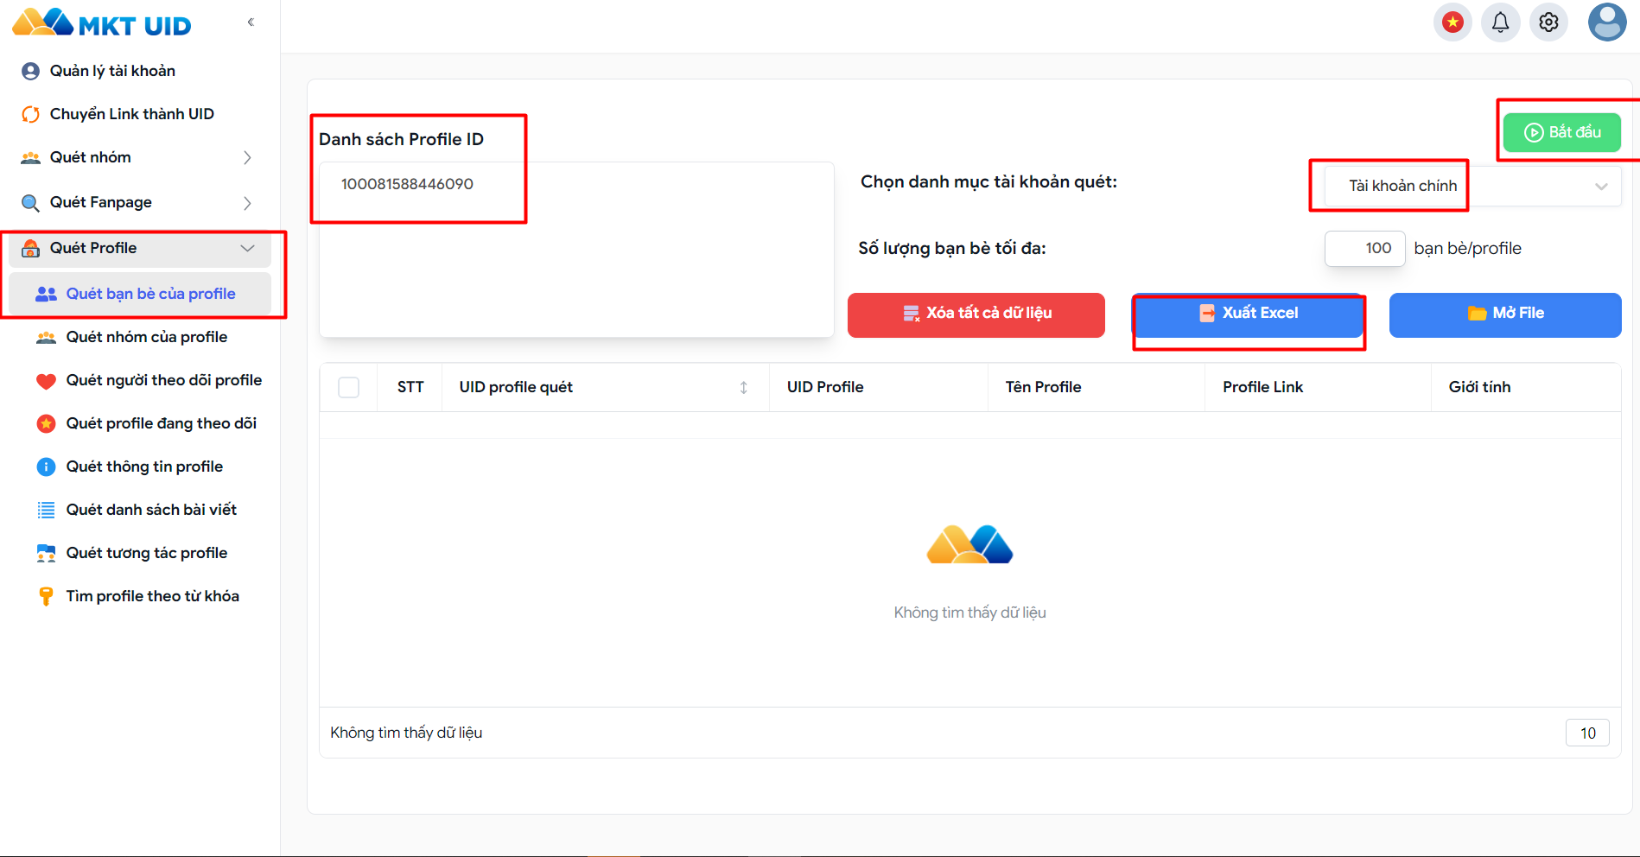Viewport: 1640px width, 857px height.
Task: Click the max friends number input field
Action: click(x=1365, y=249)
